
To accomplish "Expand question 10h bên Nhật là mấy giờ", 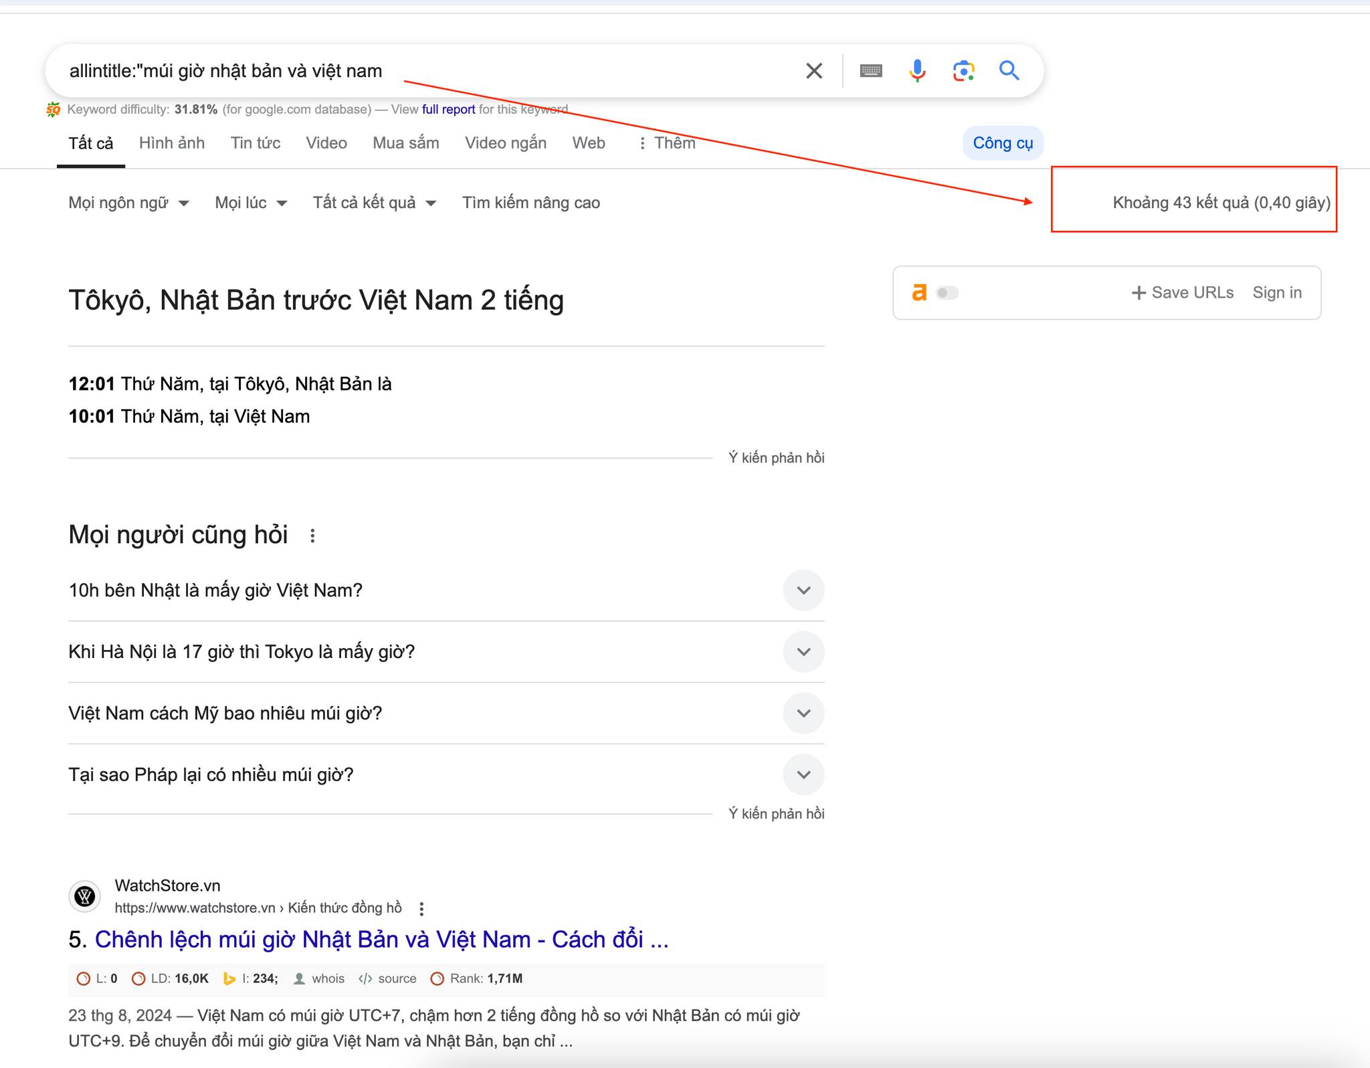I will click(x=803, y=591).
